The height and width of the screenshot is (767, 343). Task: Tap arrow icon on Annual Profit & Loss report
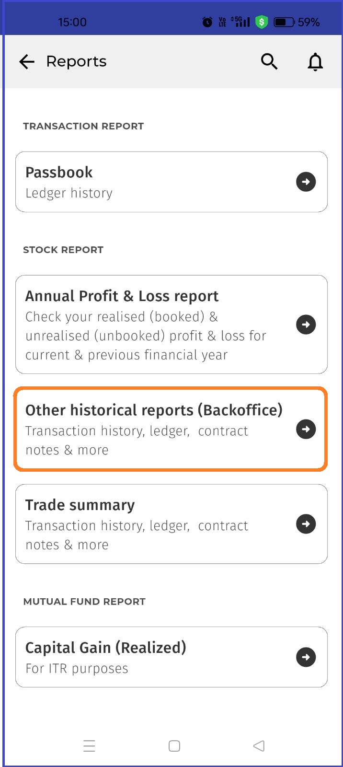click(x=306, y=325)
